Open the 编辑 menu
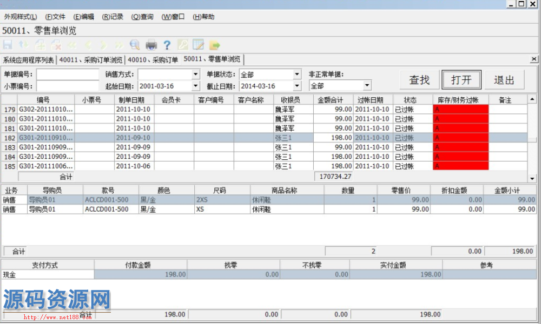 (x=83, y=17)
